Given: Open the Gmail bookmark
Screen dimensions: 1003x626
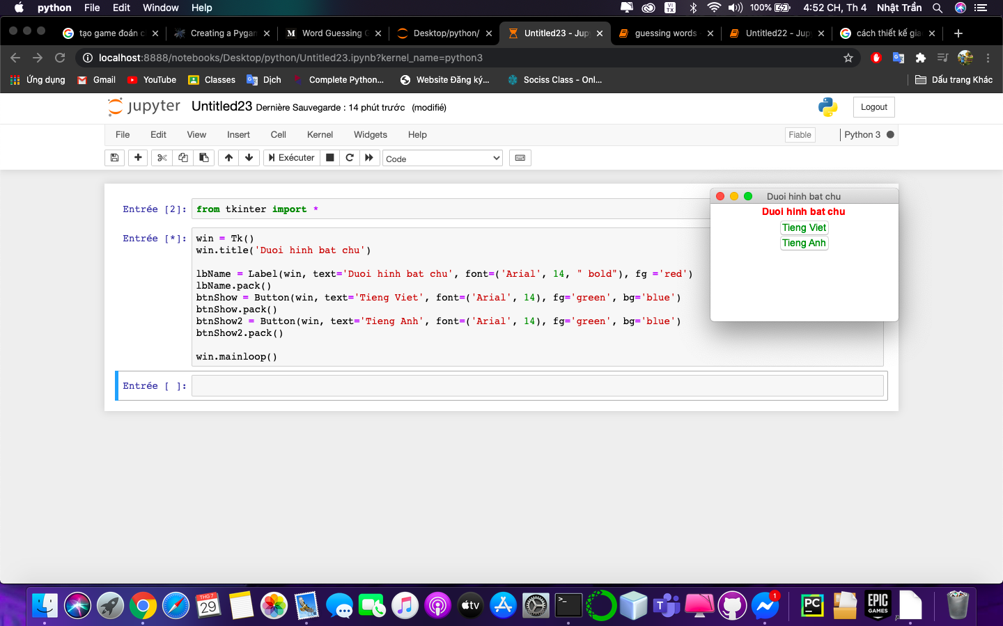Looking at the screenshot, I should coord(96,80).
